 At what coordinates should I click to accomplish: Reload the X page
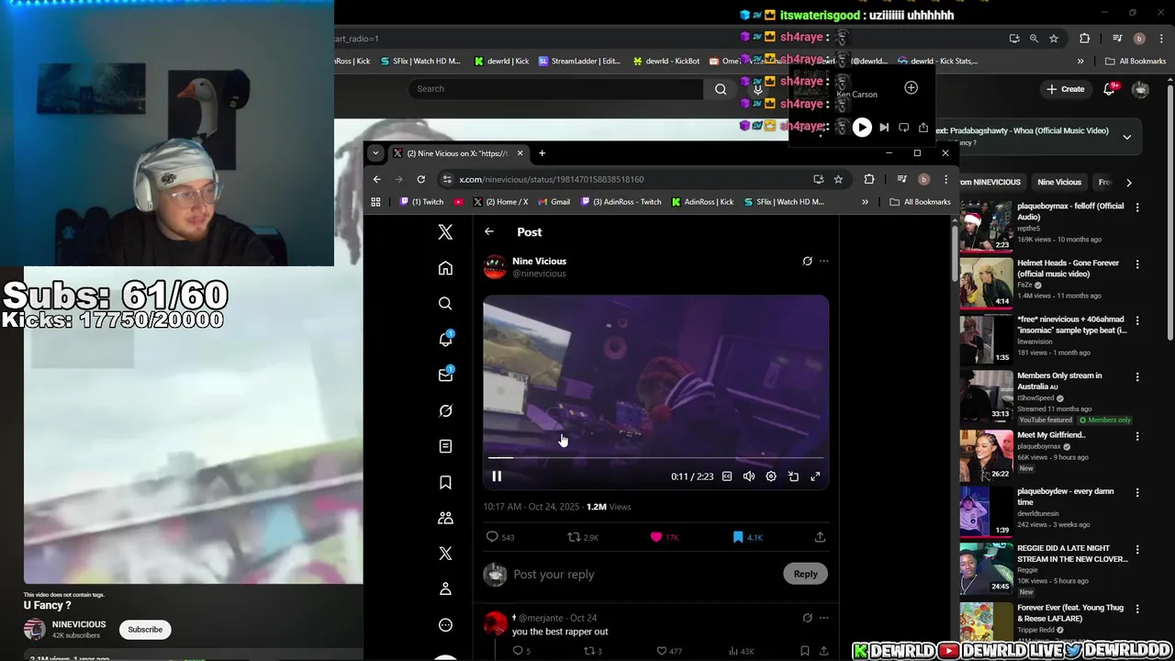[x=420, y=179]
